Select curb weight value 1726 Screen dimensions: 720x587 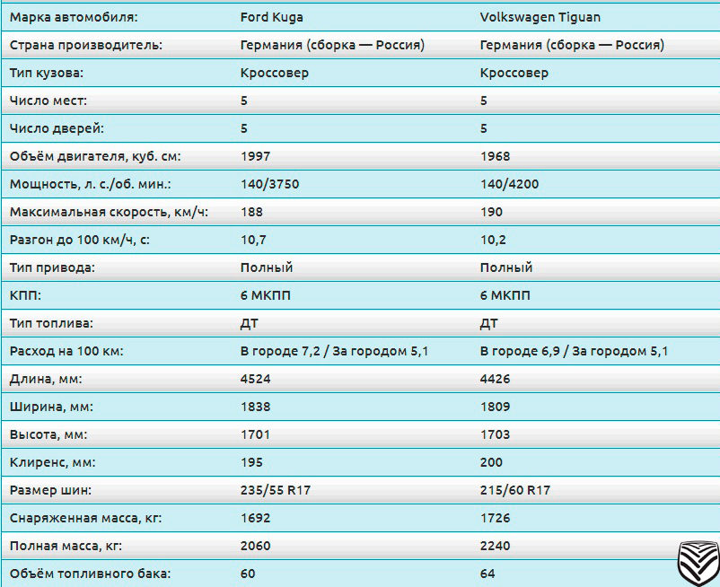[x=495, y=518]
